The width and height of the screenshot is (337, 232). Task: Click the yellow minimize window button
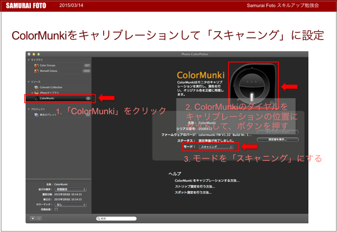click(x=34, y=54)
